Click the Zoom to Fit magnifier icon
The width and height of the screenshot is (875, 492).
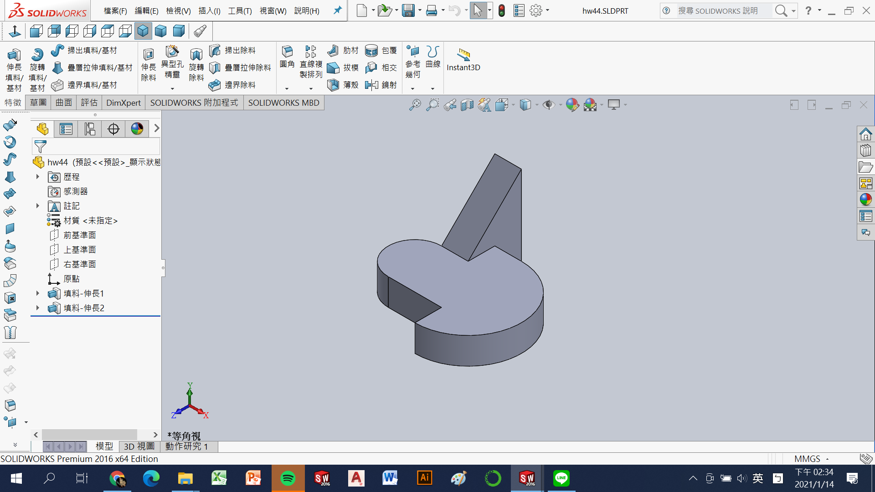tap(414, 105)
